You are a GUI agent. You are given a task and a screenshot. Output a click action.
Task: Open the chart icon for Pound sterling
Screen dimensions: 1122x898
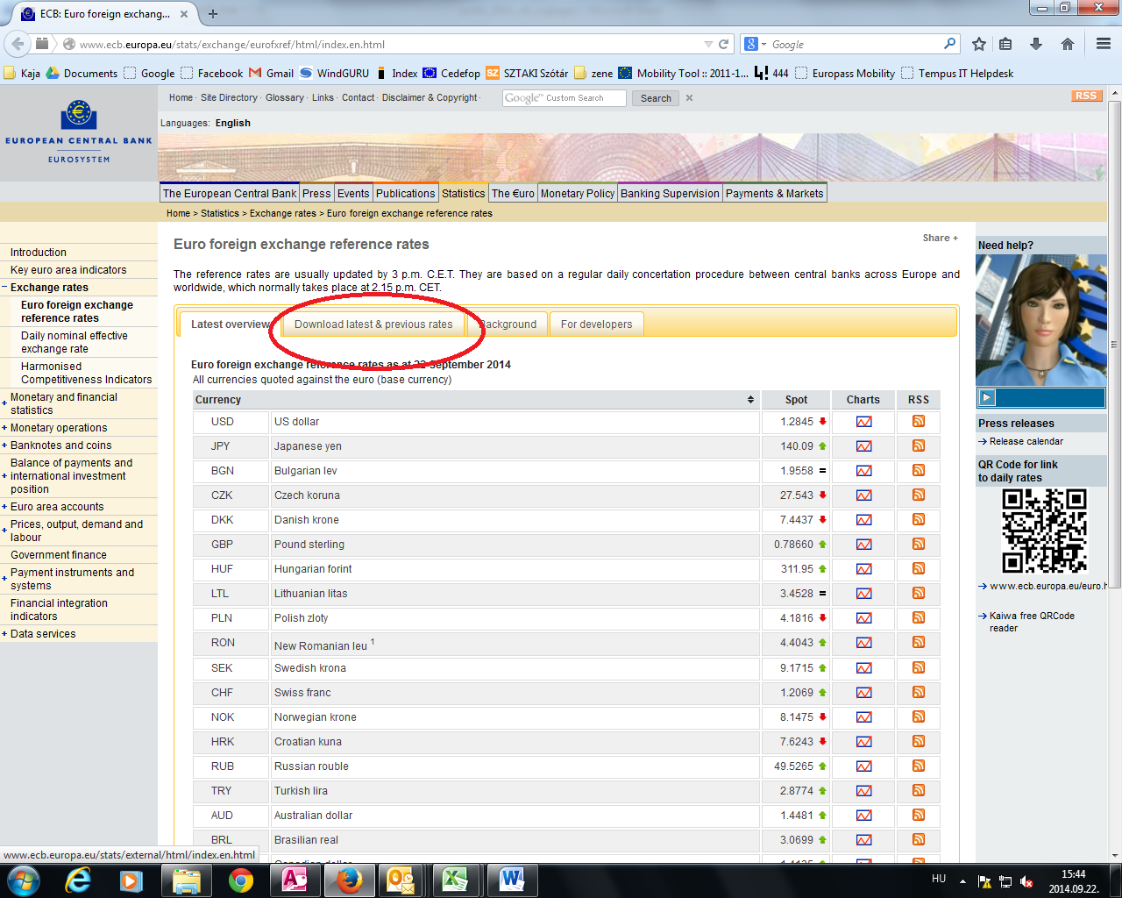point(863,545)
